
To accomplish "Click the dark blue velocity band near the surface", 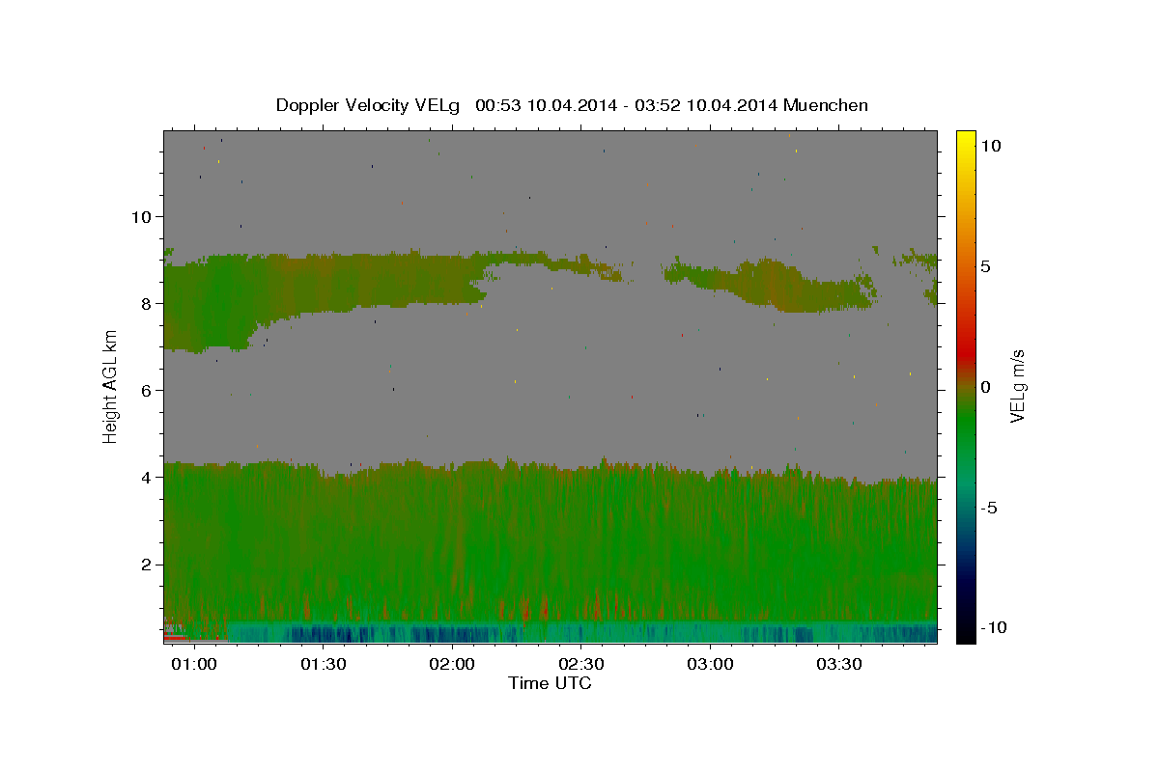I will [x=581, y=633].
